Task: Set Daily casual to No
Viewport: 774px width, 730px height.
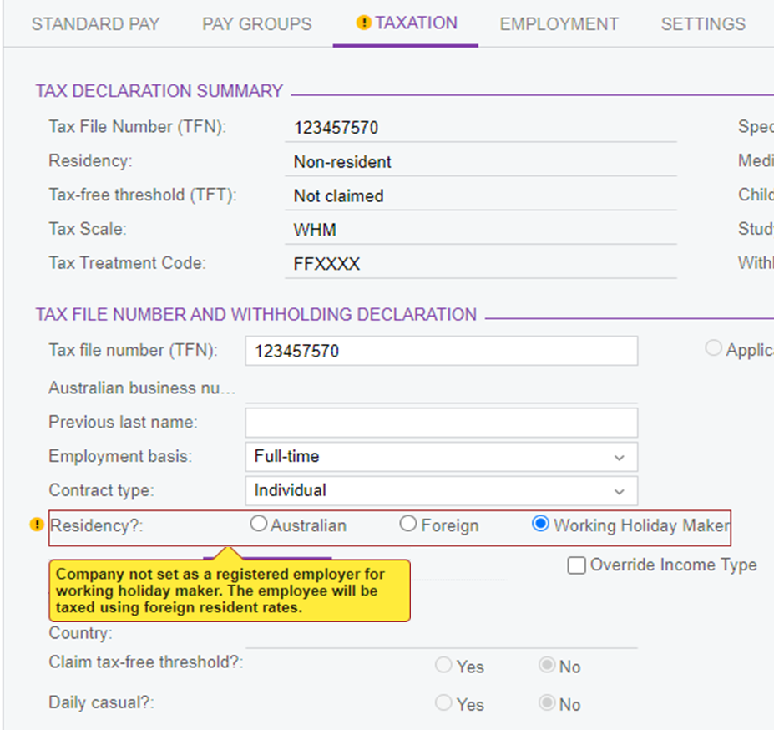Action: (547, 703)
